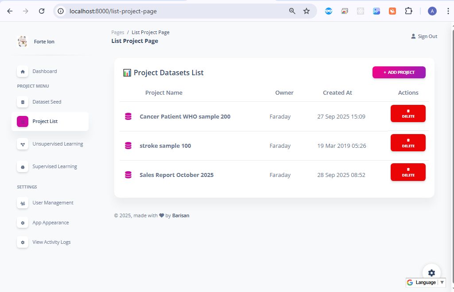Open the App Appearance gear icon
This screenshot has height=292, width=454.
23,223
